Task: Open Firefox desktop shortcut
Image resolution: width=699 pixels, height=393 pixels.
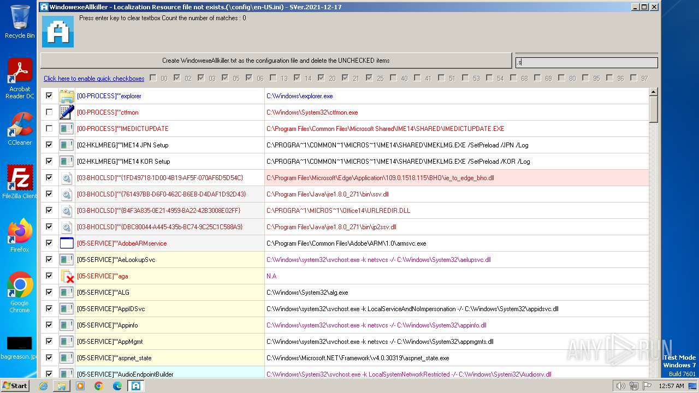Action: [20, 235]
